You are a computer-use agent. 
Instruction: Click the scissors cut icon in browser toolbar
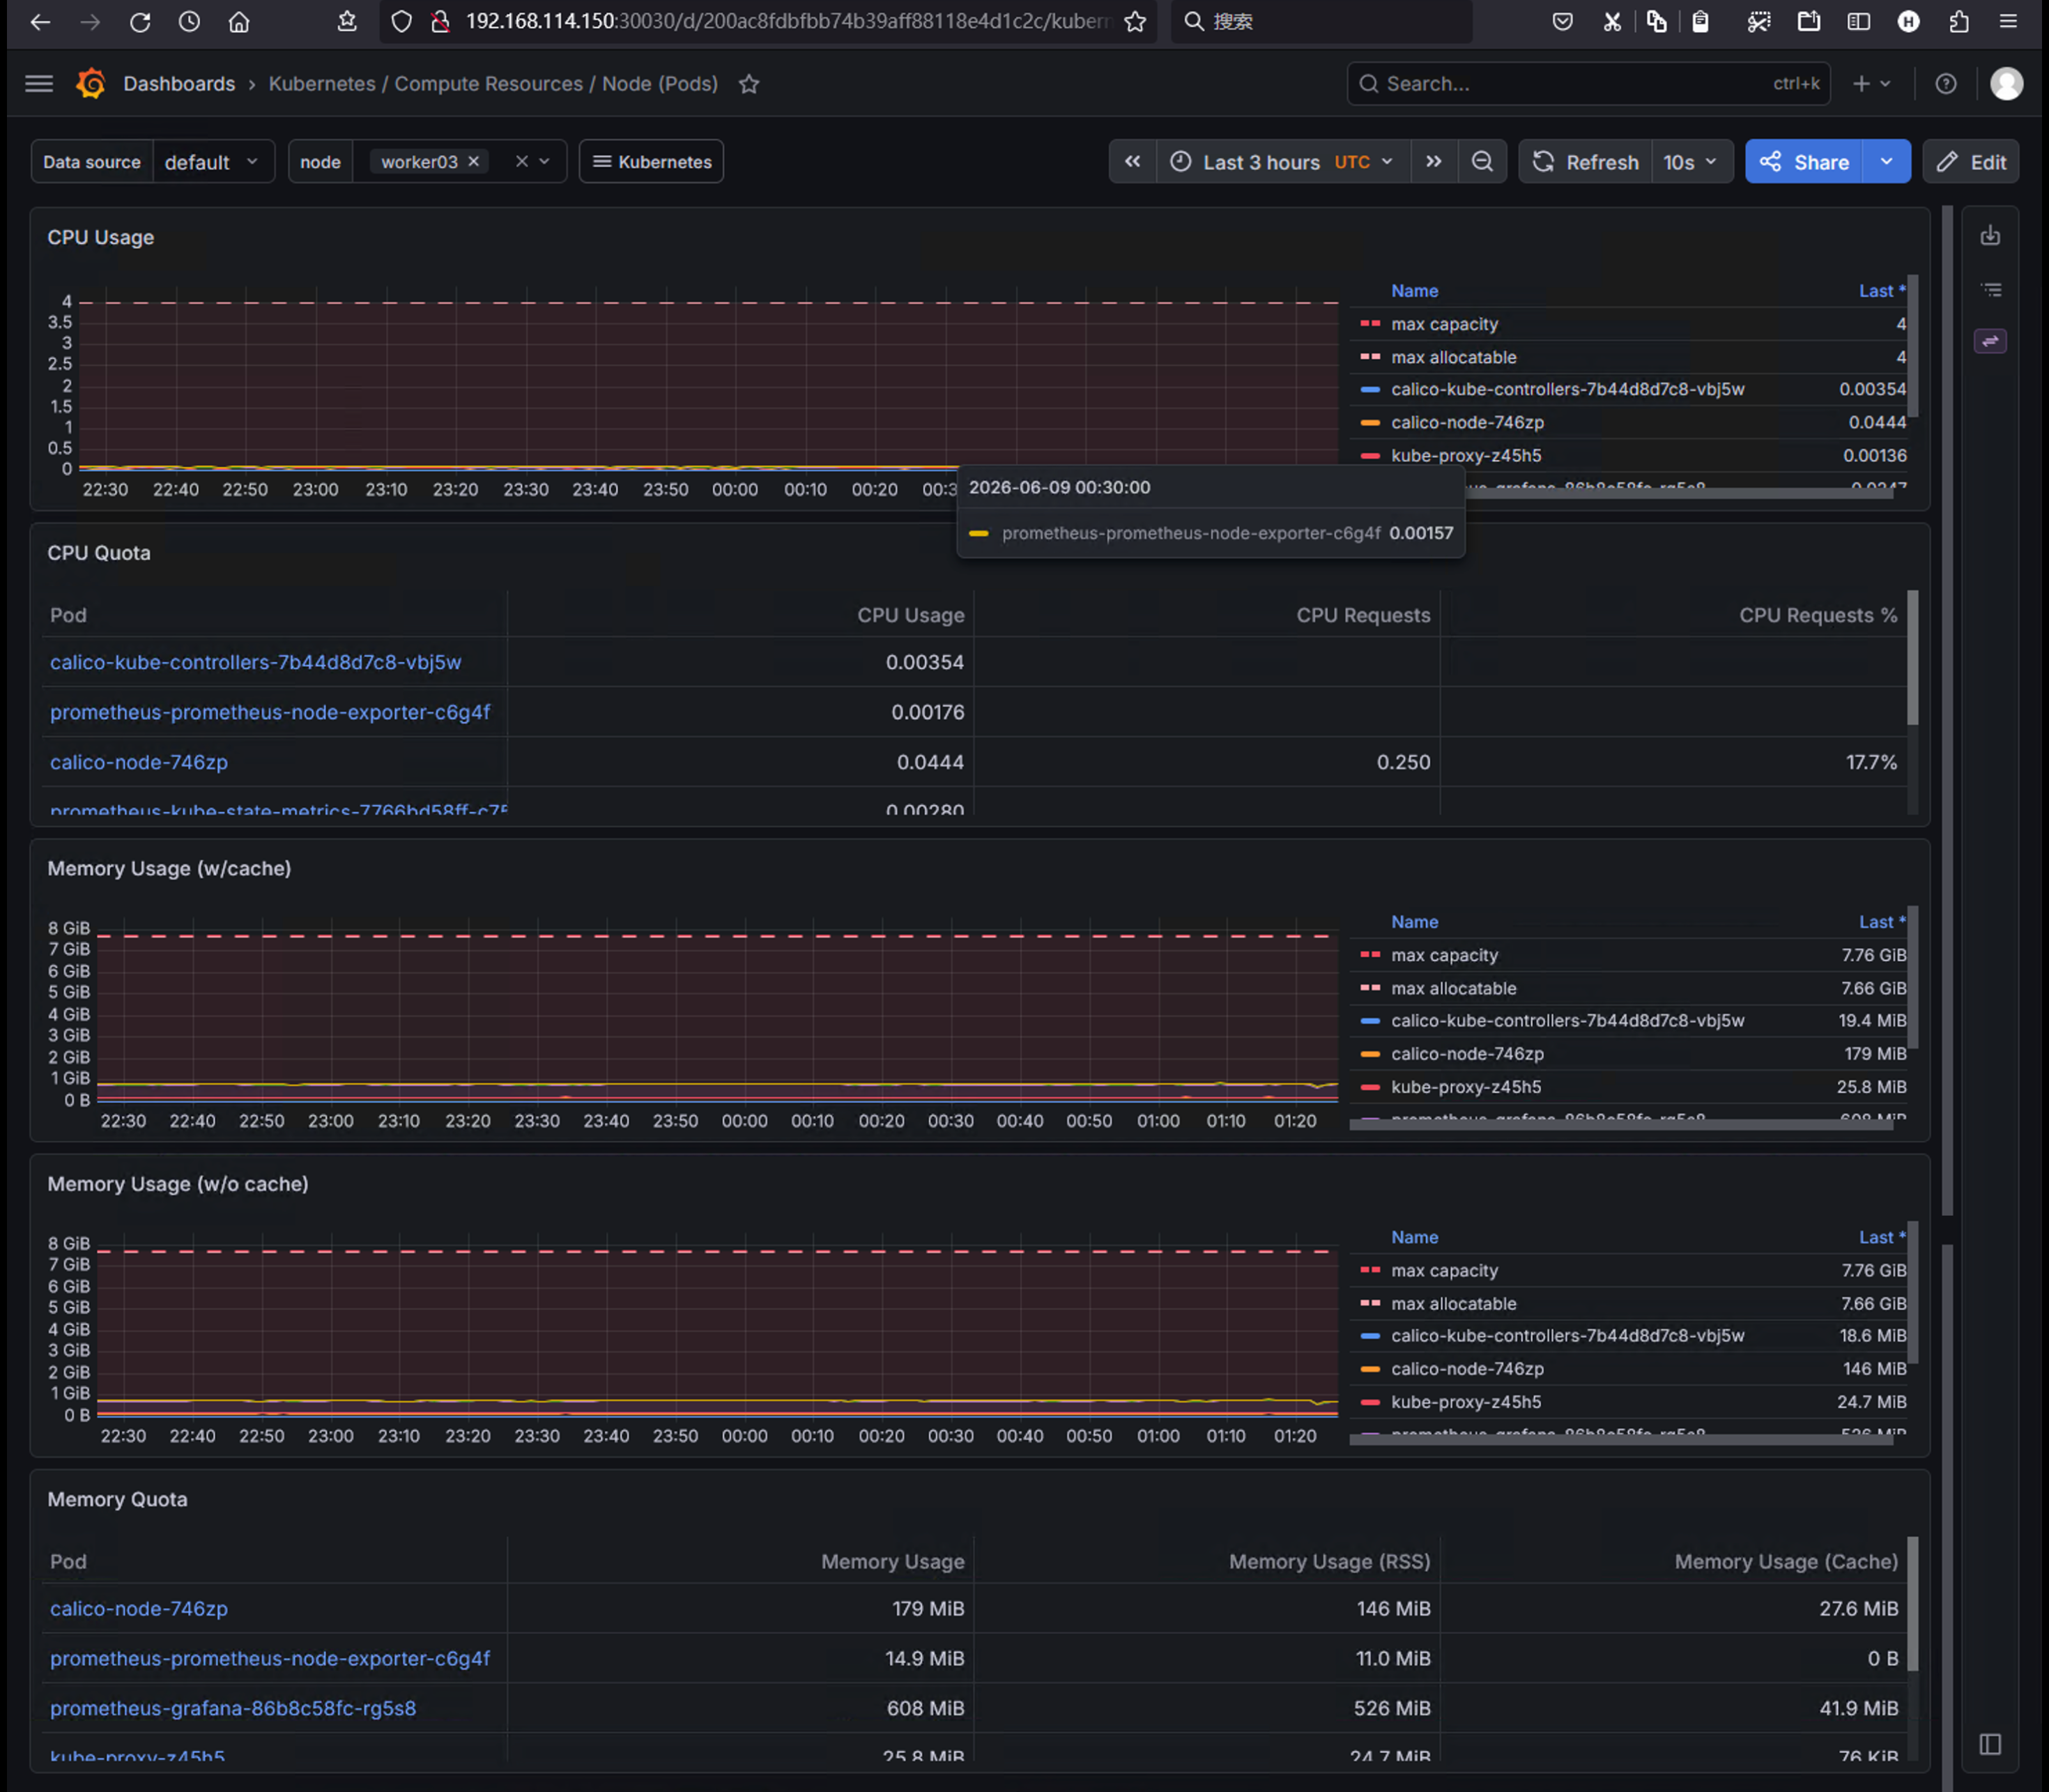pos(1612,22)
